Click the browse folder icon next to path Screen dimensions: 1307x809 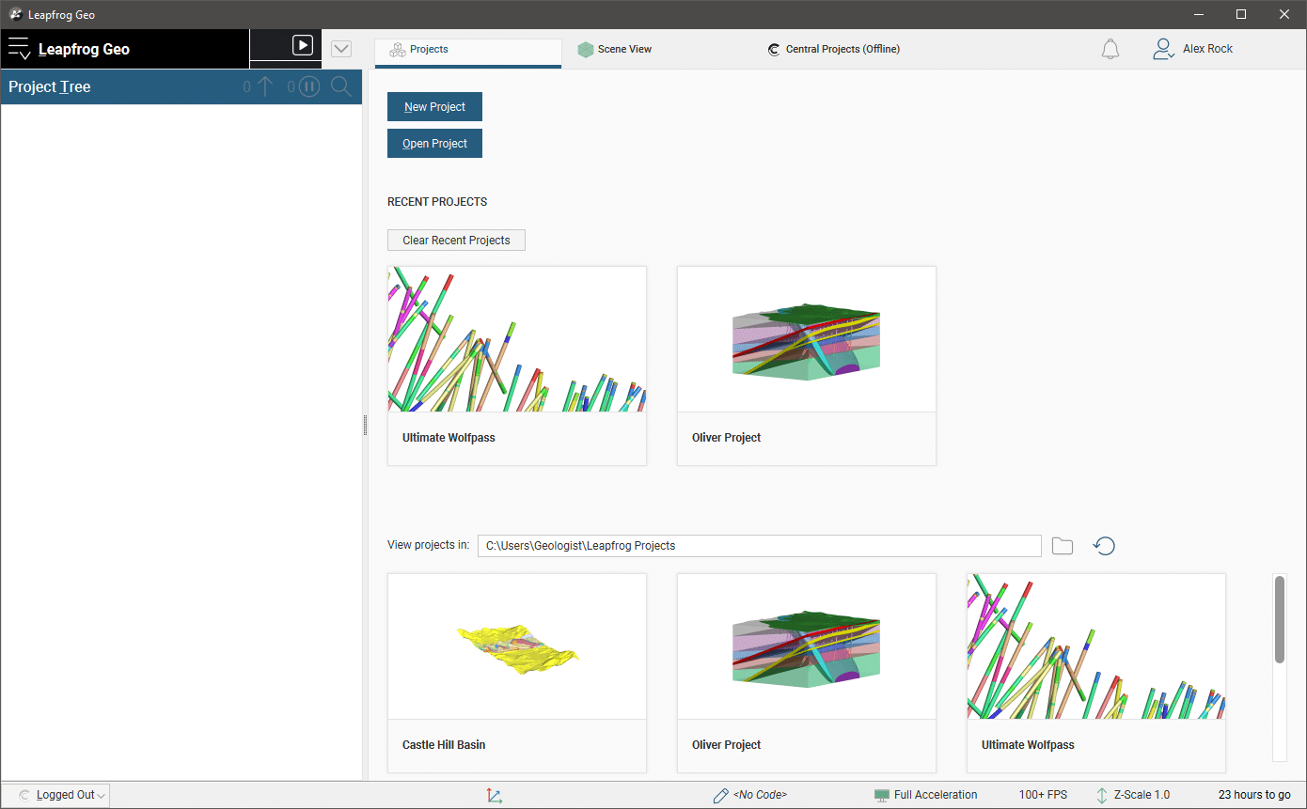click(x=1063, y=546)
